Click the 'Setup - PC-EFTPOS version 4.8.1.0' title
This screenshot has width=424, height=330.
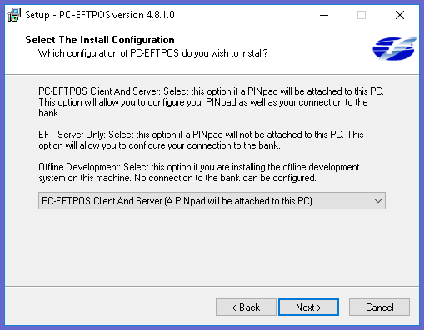[x=100, y=15]
